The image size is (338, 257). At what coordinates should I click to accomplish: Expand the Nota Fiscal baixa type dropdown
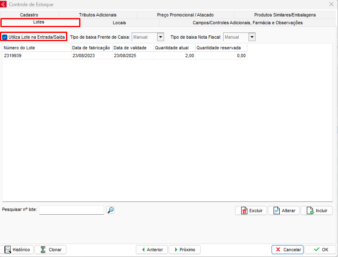click(252, 37)
